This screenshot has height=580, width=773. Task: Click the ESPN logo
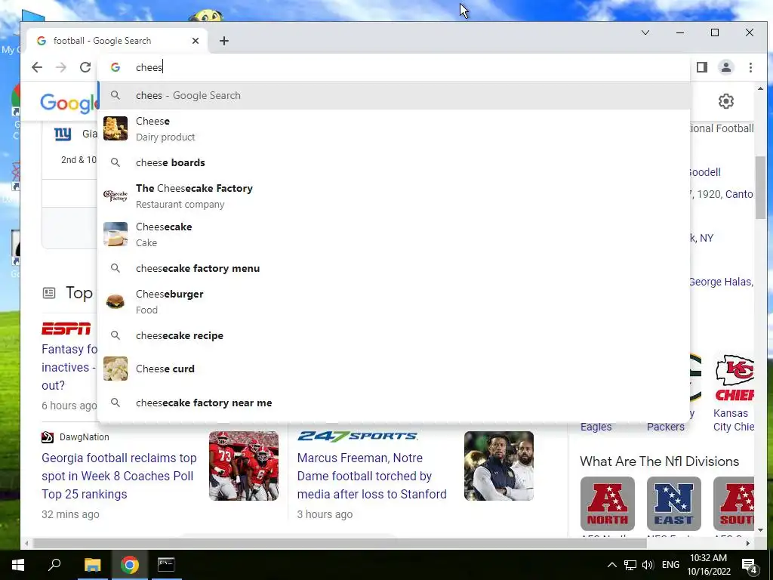pos(66,329)
